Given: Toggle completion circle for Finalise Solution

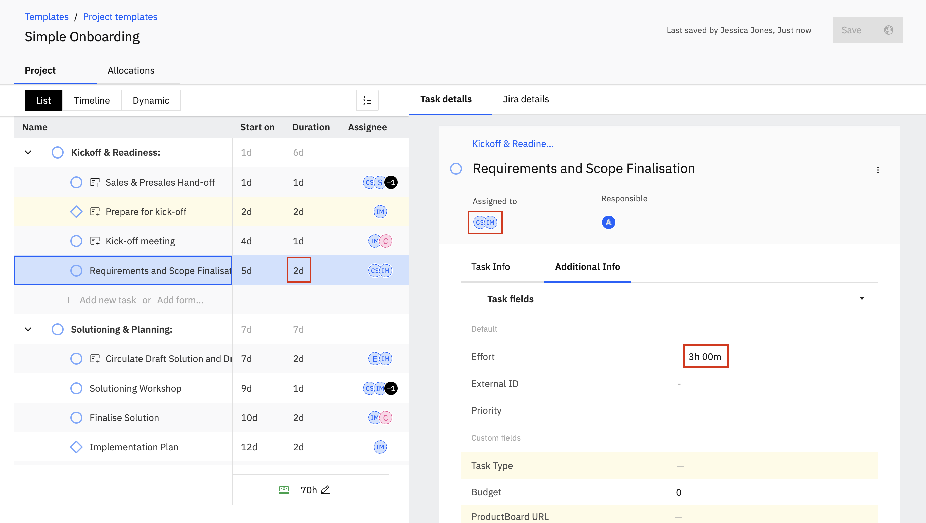Looking at the screenshot, I should (76, 418).
